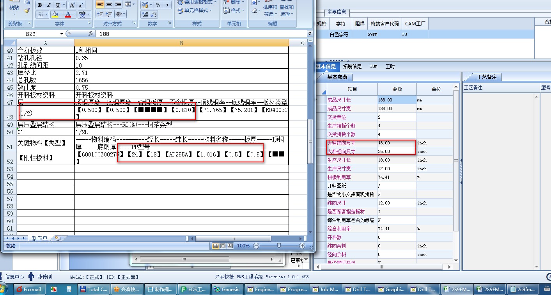The image size is (551, 295).
Task: Open the Font (字体) dialog launcher
Action: pos(90,23)
